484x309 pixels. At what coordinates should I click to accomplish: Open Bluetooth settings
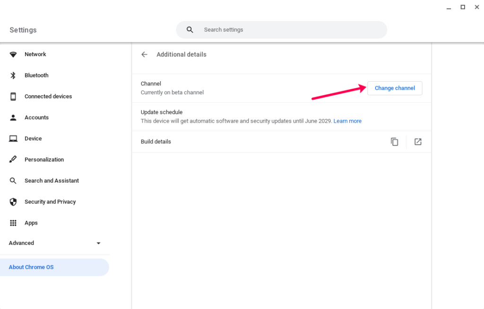[36, 75]
